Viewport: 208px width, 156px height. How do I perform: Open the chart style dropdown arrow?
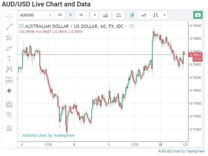tap(164, 15)
